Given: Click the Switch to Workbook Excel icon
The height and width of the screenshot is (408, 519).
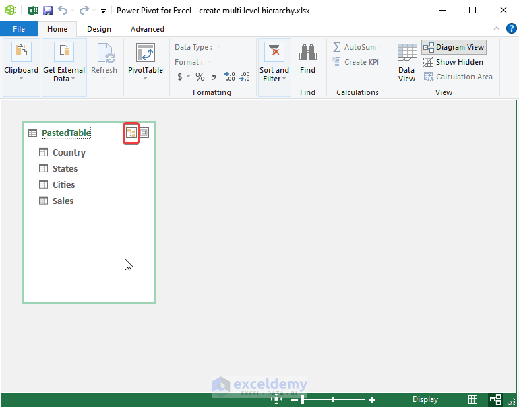Looking at the screenshot, I should coord(33,11).
